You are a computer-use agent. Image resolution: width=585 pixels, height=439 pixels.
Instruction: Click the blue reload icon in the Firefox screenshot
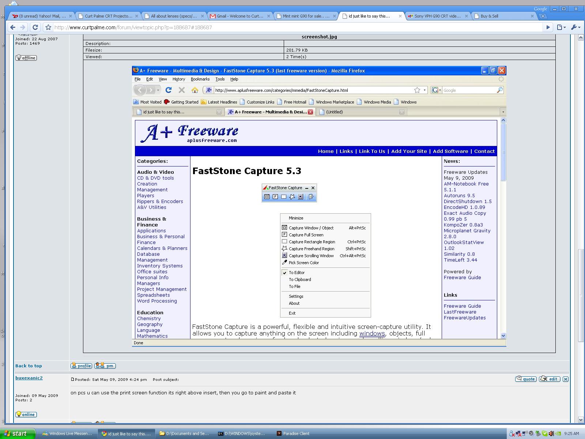169,90
